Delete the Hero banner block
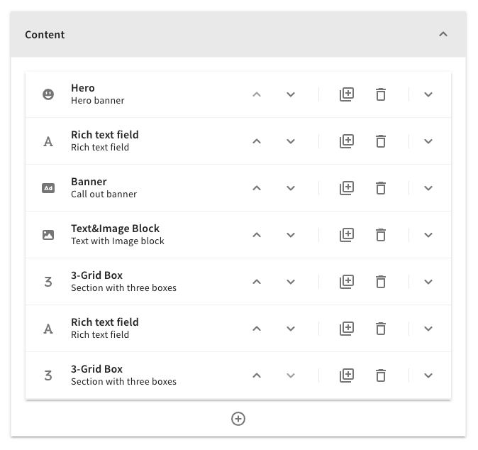The height and width of the screenshot is (450, 478). pos(381,94)
